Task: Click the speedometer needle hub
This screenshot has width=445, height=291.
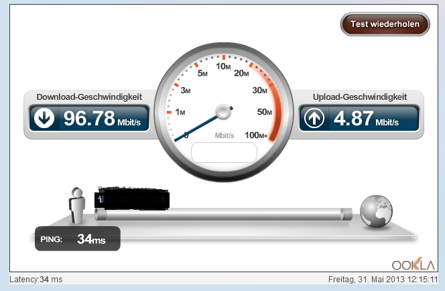Action: pyautogui.click(x=223, y=112)
